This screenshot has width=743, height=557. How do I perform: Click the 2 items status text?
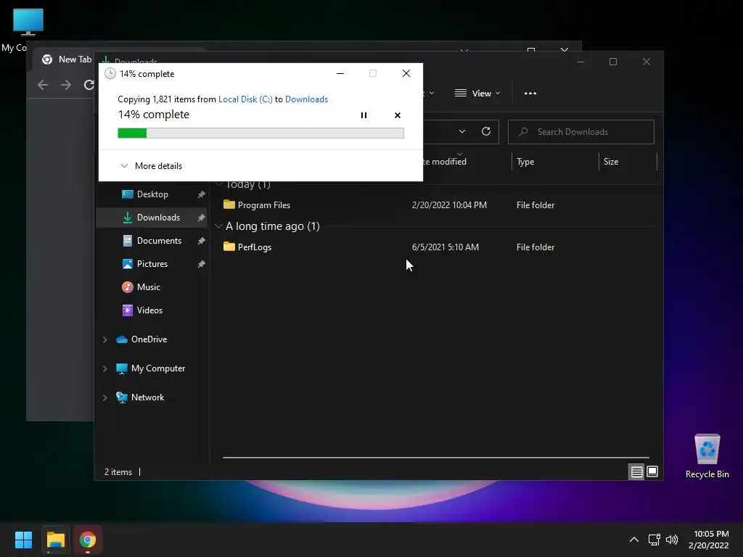(x=118, y=471)
